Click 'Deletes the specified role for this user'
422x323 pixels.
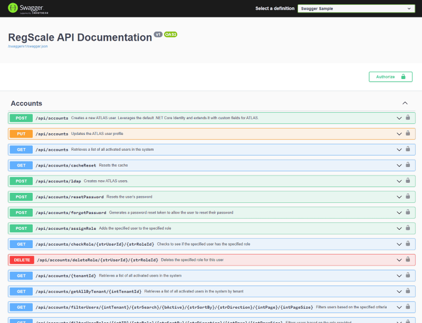click(x=193, y=260)
